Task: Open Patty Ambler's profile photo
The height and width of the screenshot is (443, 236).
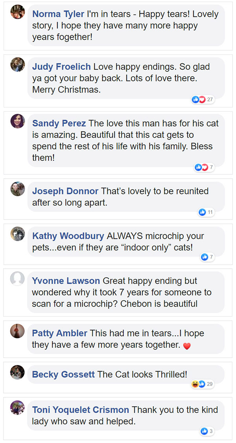Action: pyautogui.click(x=17, y=331)
